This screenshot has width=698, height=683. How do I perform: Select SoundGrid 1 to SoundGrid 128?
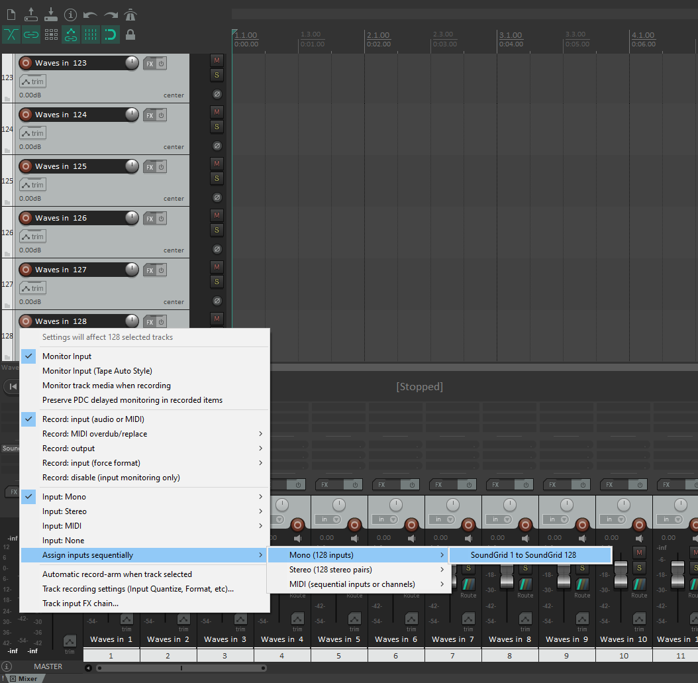click(x=523, y=555)
